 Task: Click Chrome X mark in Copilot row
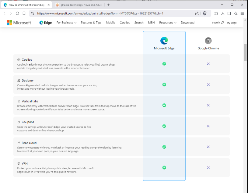click(208, 64)
